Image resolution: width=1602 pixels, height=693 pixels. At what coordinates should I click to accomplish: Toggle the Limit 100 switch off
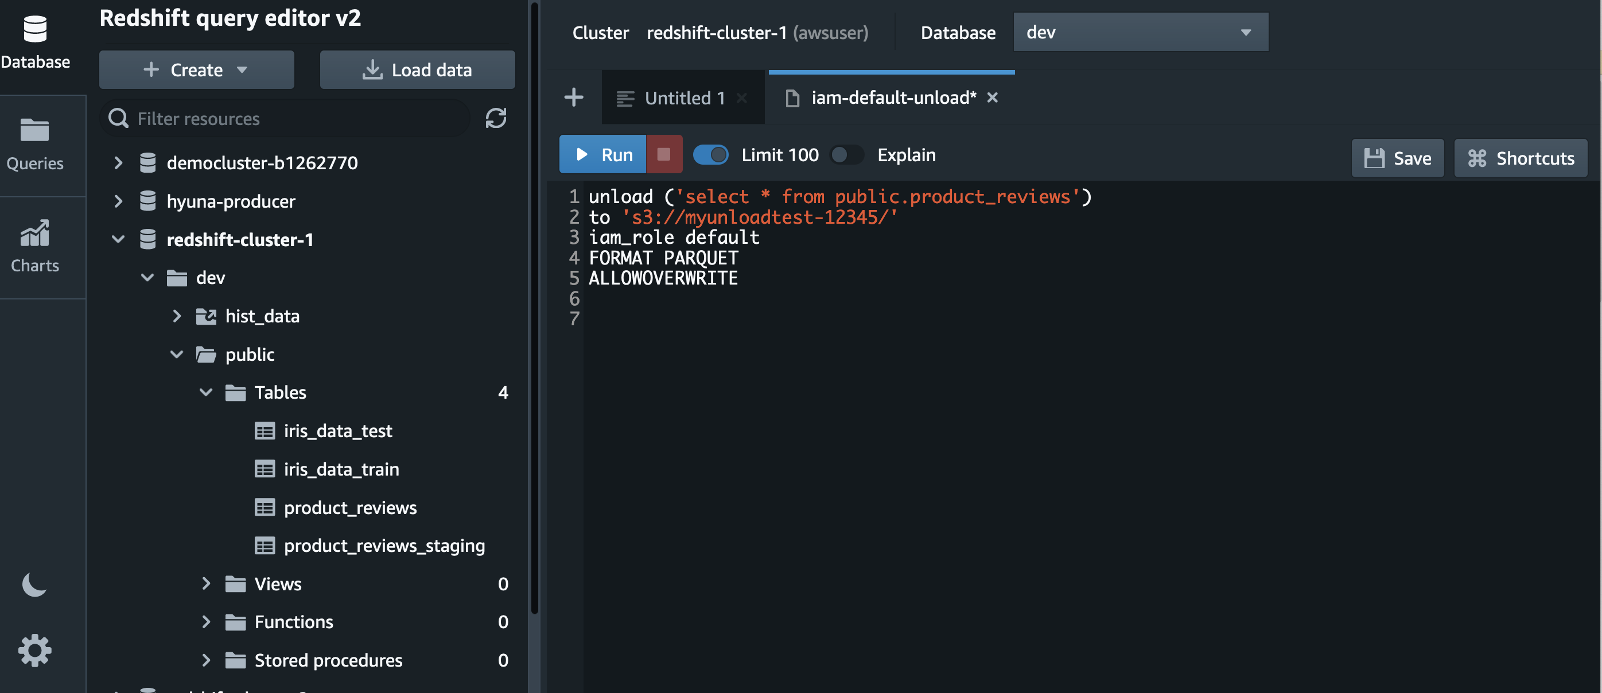[x=711, y=155]
